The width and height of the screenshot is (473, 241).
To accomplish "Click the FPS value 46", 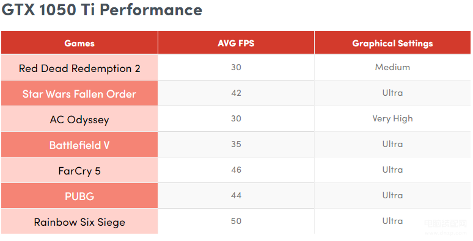I will 237,170.
